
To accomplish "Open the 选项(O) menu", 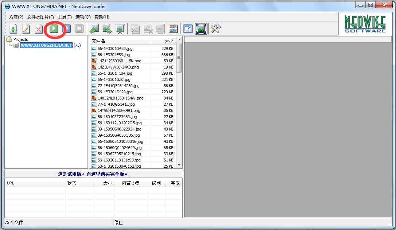I will (x=83, y=17).
